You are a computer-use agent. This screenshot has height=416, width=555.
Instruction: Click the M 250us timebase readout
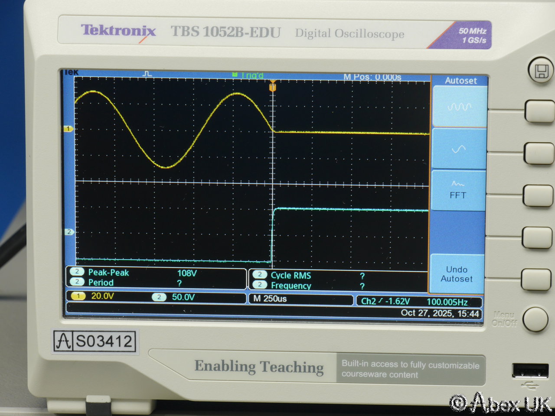pos(270,299)
